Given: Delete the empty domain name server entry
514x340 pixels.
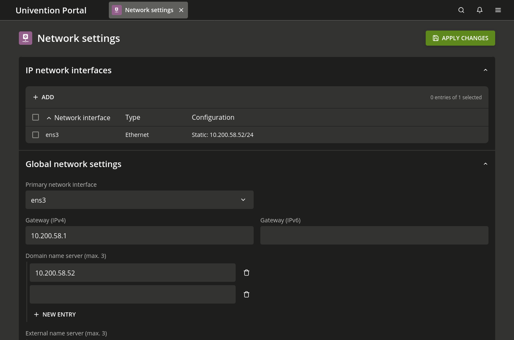Looking at the screenshot, I should tap(247, 294).
